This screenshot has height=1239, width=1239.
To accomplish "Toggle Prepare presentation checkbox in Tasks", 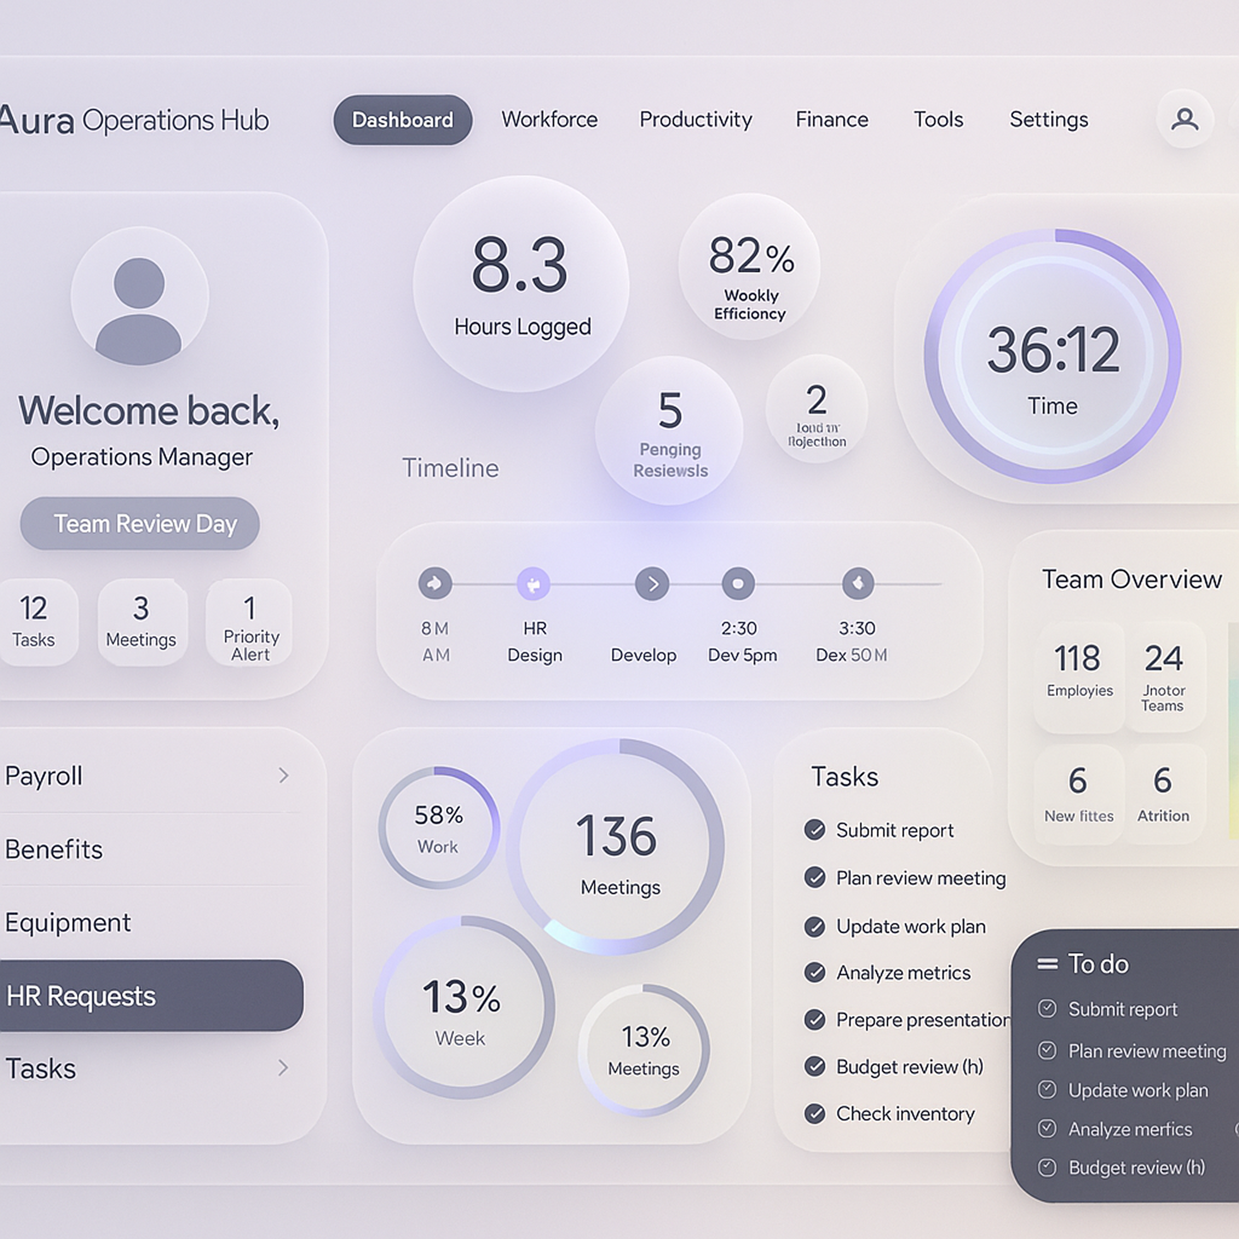I will 815,1019.
